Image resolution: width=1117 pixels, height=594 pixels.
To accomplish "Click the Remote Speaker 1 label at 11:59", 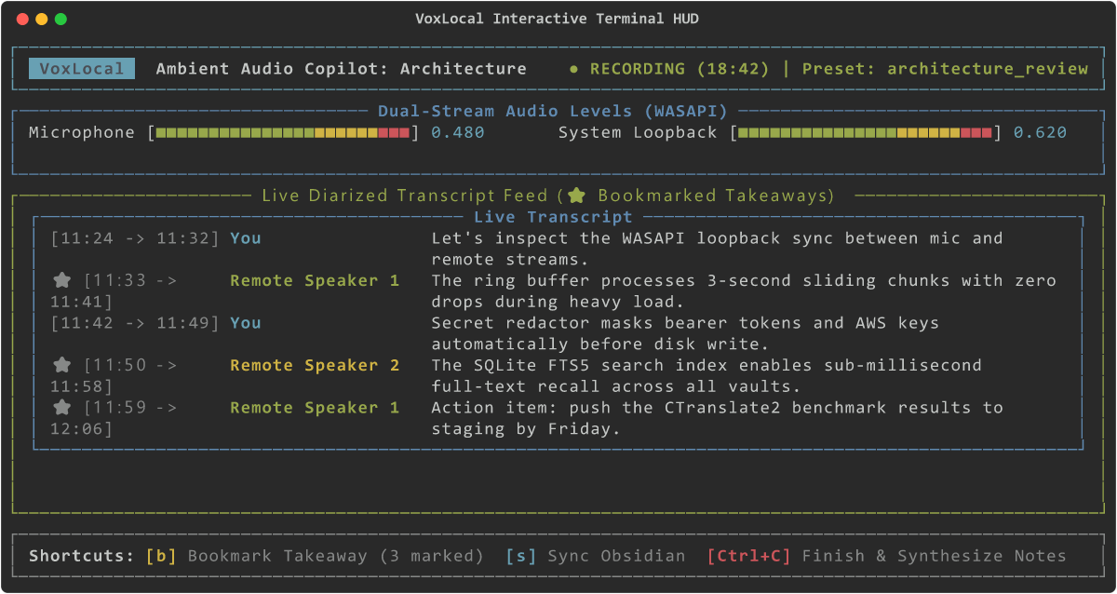I will click(x=315, y=408).
